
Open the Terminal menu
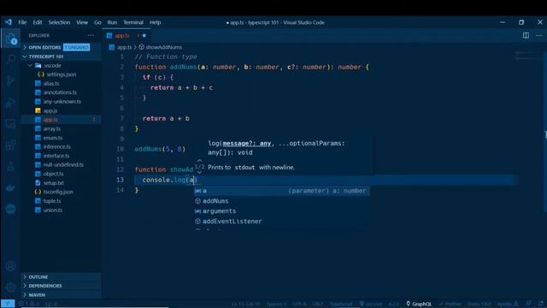133,22
